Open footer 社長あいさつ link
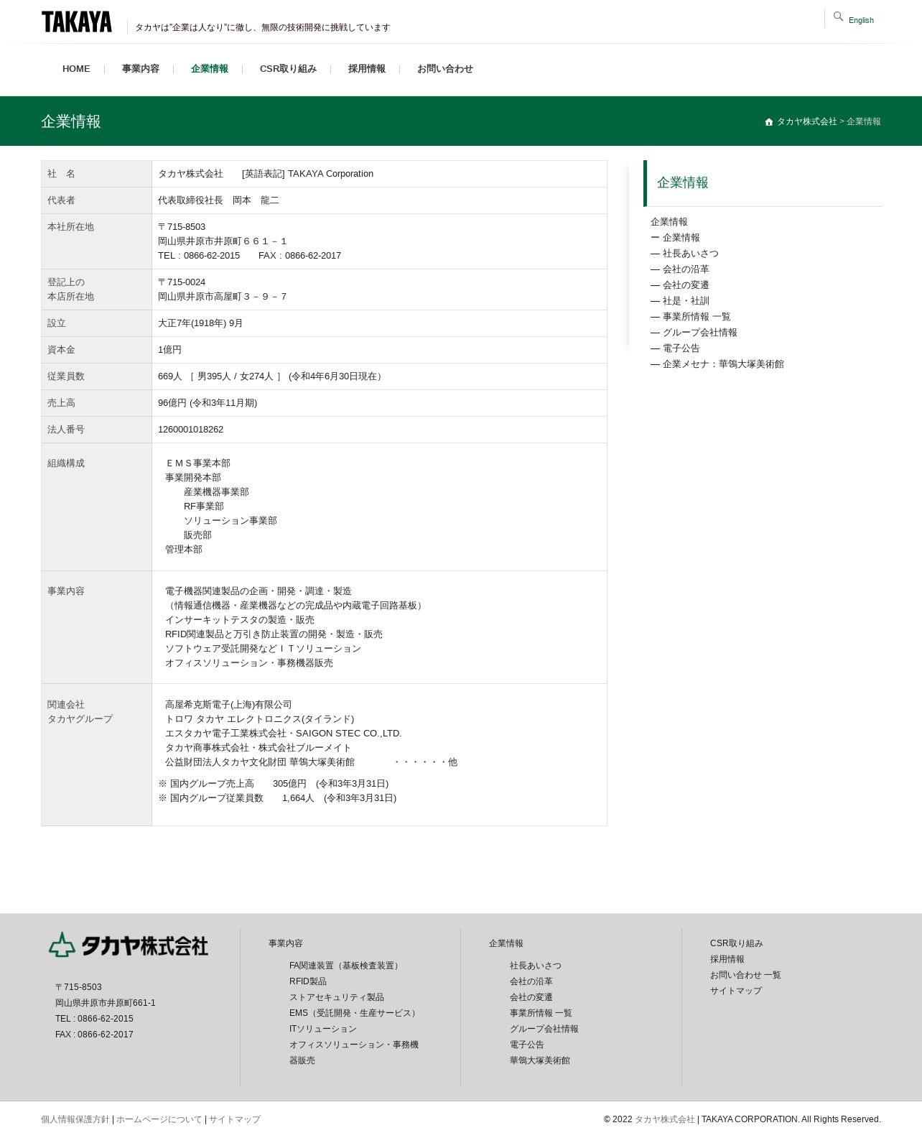Viewport: 922px width, 1138px height. click(x=536, y=966)
